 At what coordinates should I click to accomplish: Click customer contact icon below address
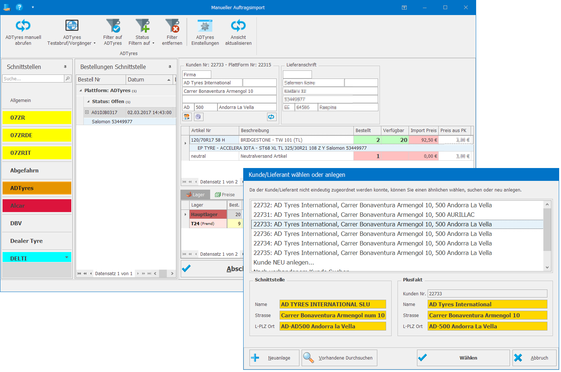point(187,117)
